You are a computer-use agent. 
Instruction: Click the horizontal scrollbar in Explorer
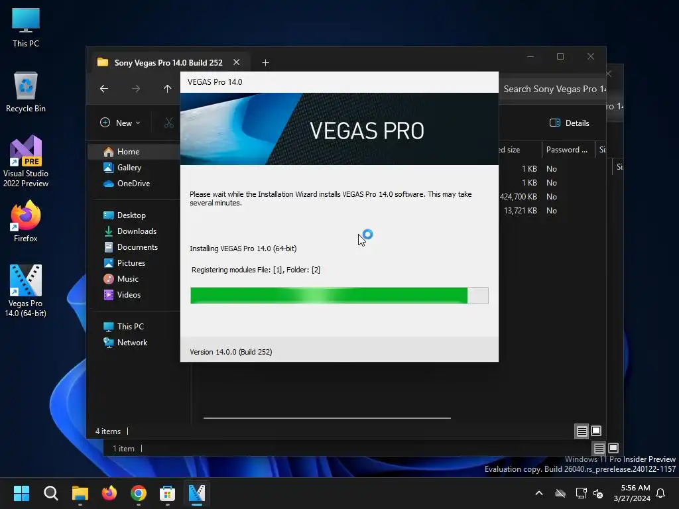point(327,418)
